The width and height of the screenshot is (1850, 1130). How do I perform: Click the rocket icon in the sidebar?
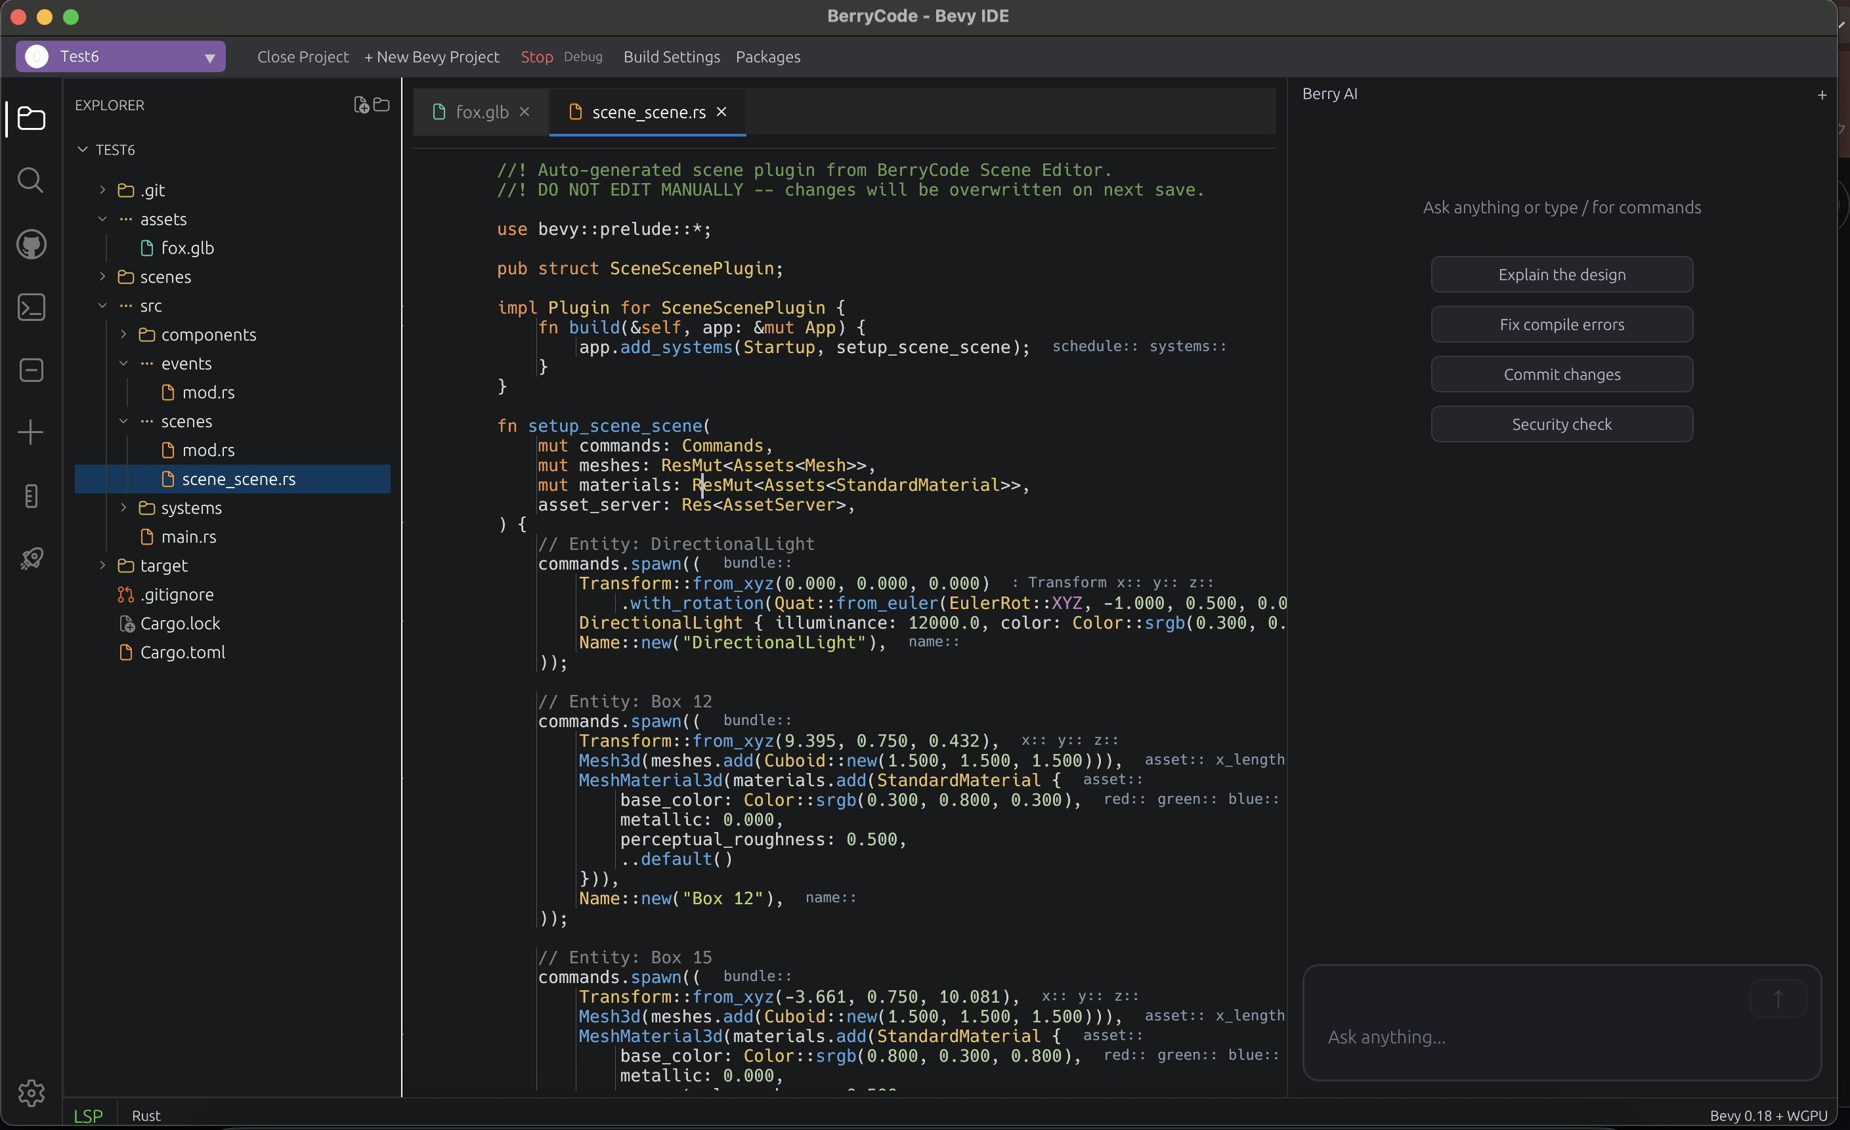31,558
